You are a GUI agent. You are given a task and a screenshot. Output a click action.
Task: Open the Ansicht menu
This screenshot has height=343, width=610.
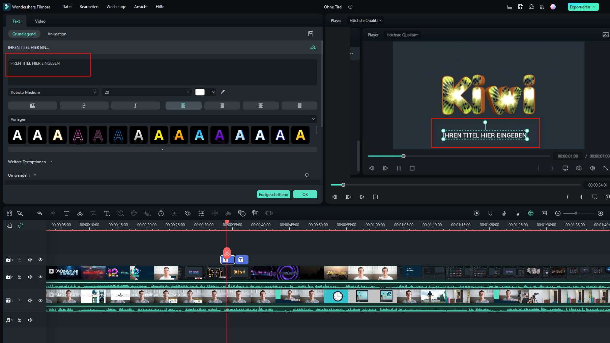pos(141,7)
